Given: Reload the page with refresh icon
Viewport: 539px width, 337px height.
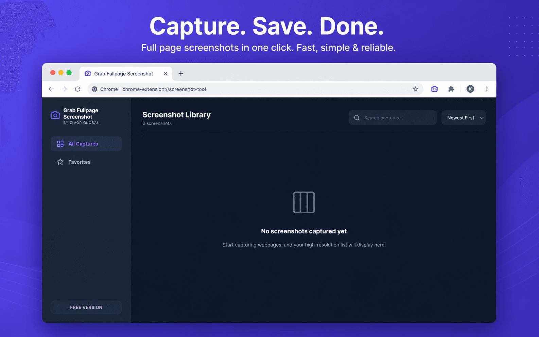Looking at the screenshot, I should [77, 89].
